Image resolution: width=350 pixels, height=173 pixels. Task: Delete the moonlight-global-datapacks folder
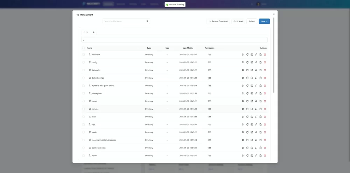(265, 140)
